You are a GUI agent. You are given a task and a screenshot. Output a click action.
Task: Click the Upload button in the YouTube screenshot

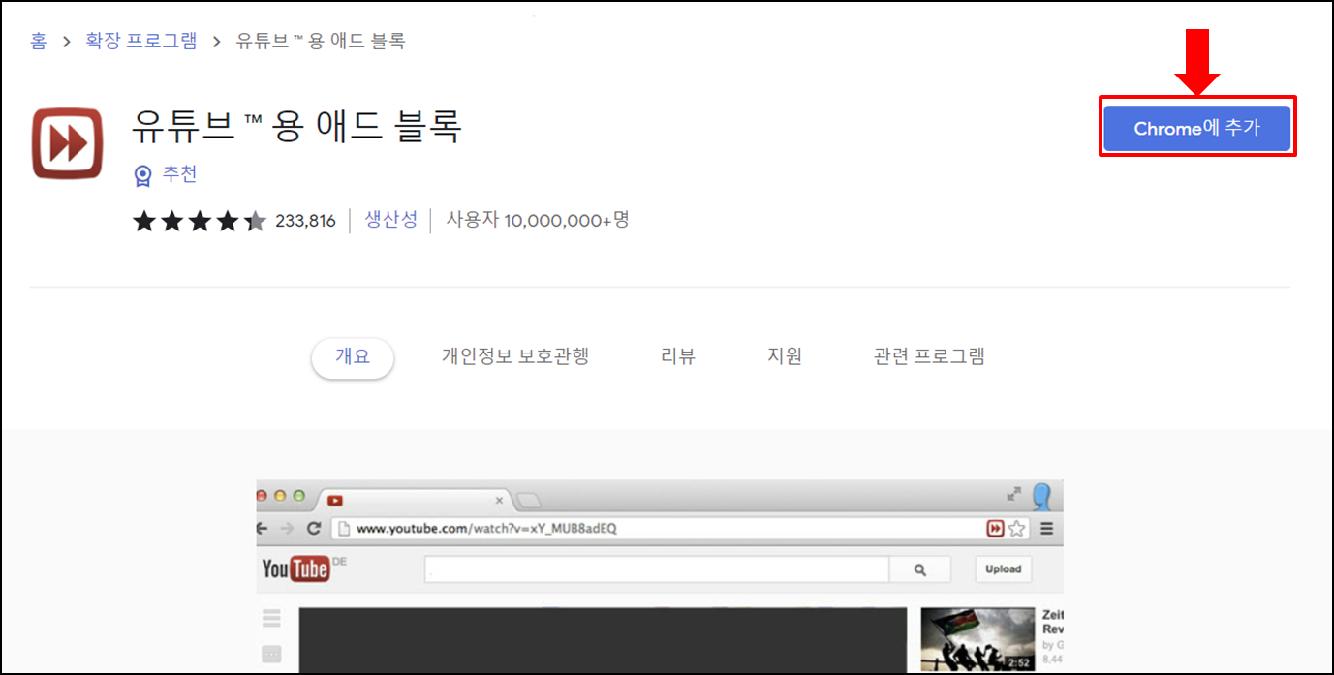point(1003,568)
